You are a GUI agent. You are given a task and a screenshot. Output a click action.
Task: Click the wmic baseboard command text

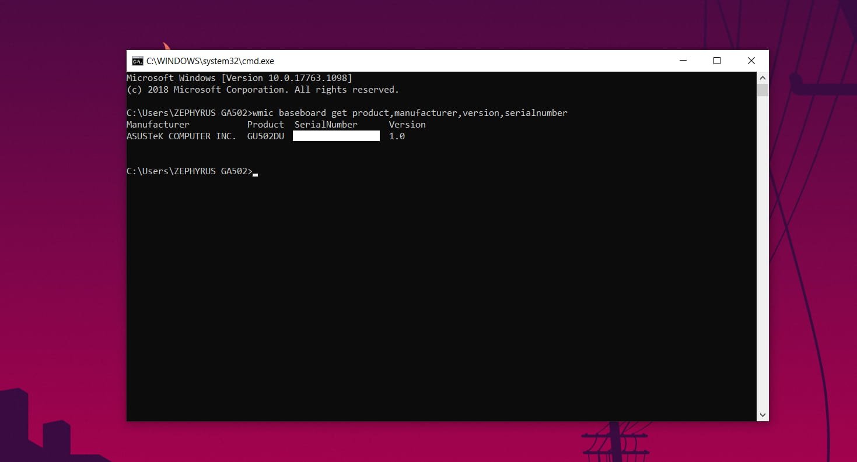[410, 113]
